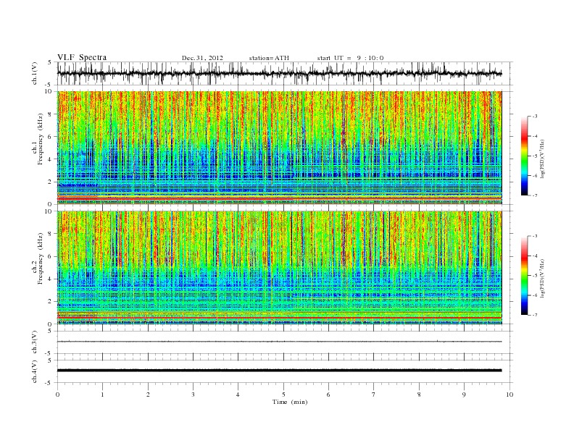Click the ch.1 'log(PSD)(V²/Hz)' colorbar label
Viewport: 574px width, 443px height.
click(543, 158)
